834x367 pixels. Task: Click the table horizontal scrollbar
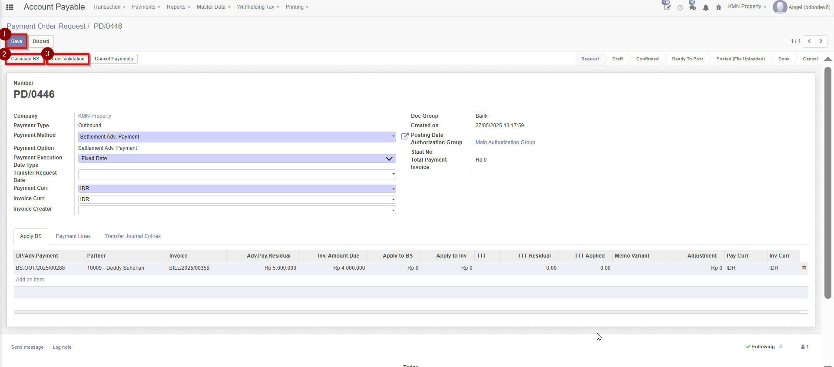click(x=407, y=312)
